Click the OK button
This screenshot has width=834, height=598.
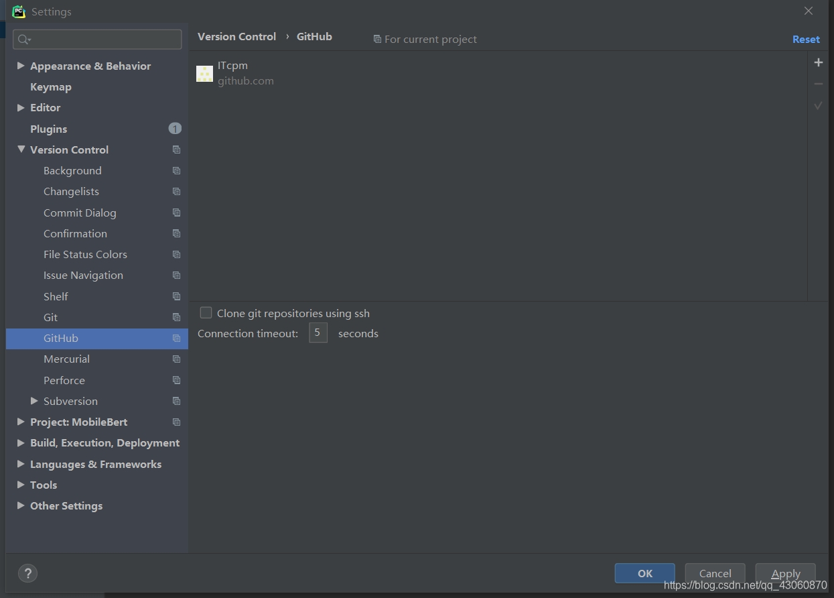coord(644,573)
